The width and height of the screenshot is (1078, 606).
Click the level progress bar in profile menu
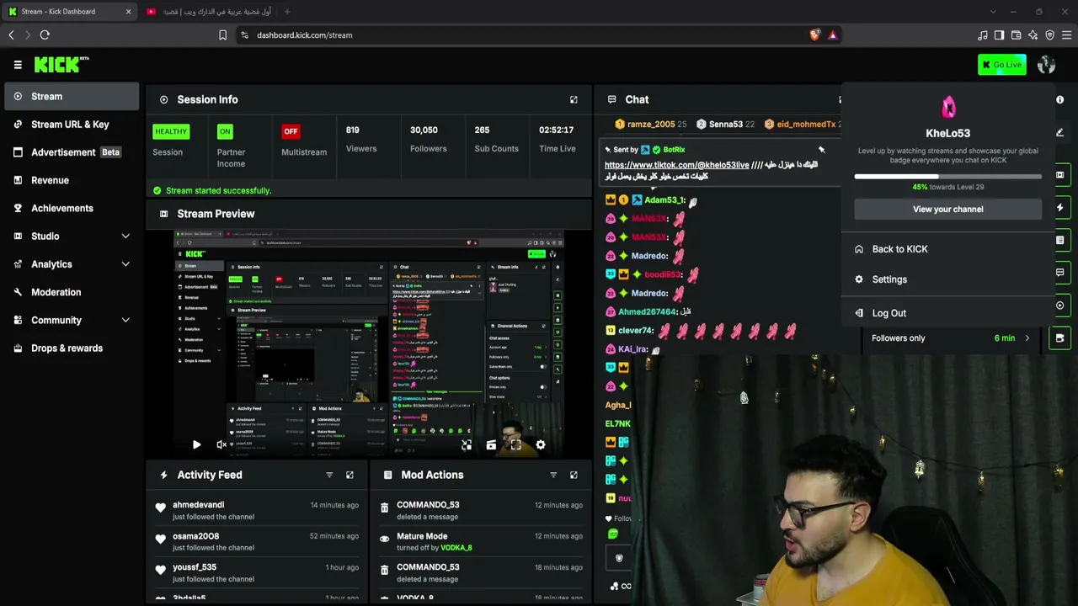click(948, 177)
